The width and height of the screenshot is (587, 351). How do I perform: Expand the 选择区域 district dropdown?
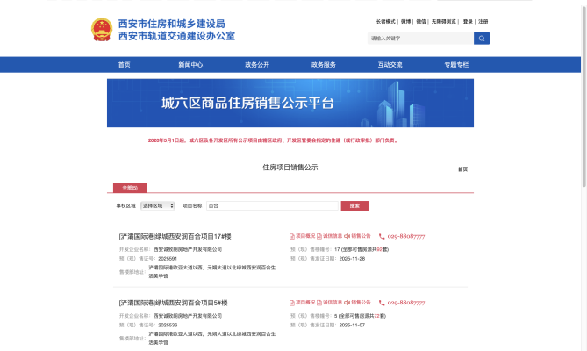[158, 205]
